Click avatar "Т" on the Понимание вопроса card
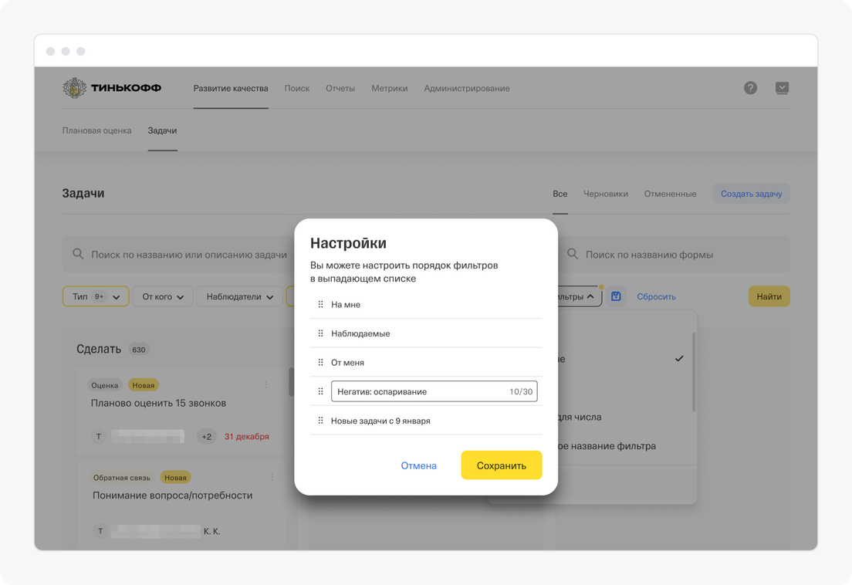 tap(100, 531)
